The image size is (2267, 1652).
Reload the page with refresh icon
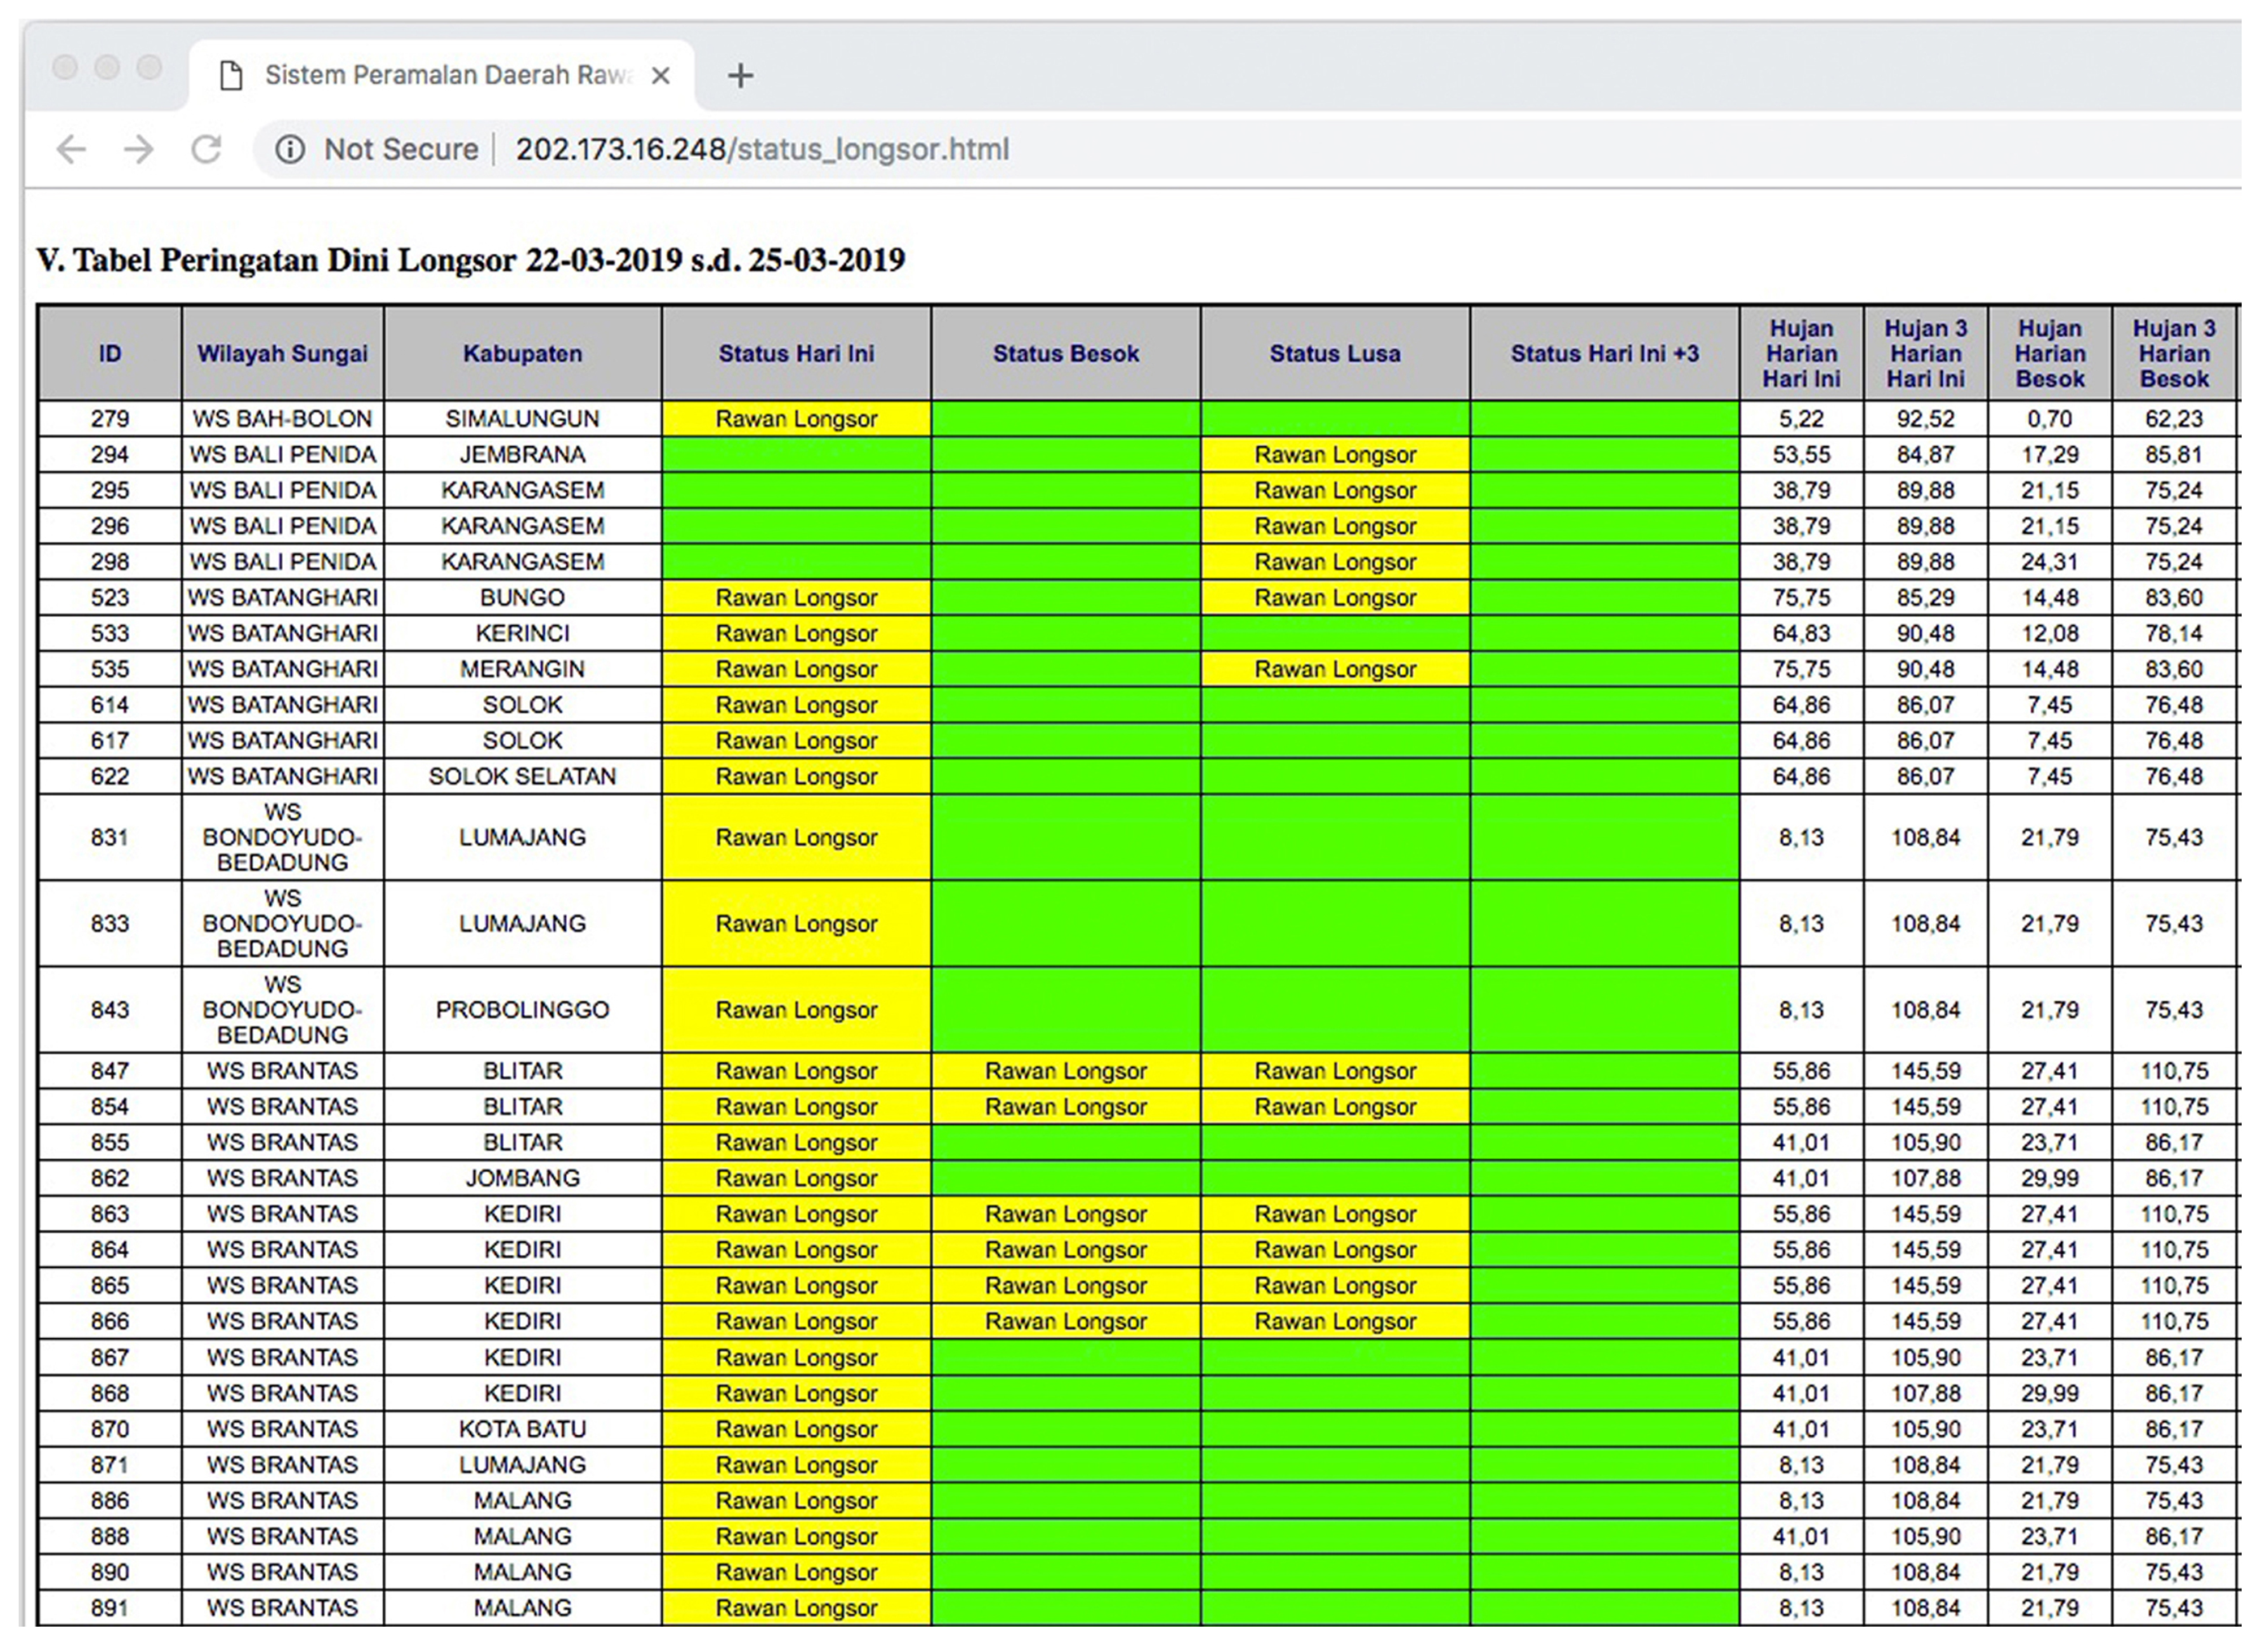(x=207, y=149)
